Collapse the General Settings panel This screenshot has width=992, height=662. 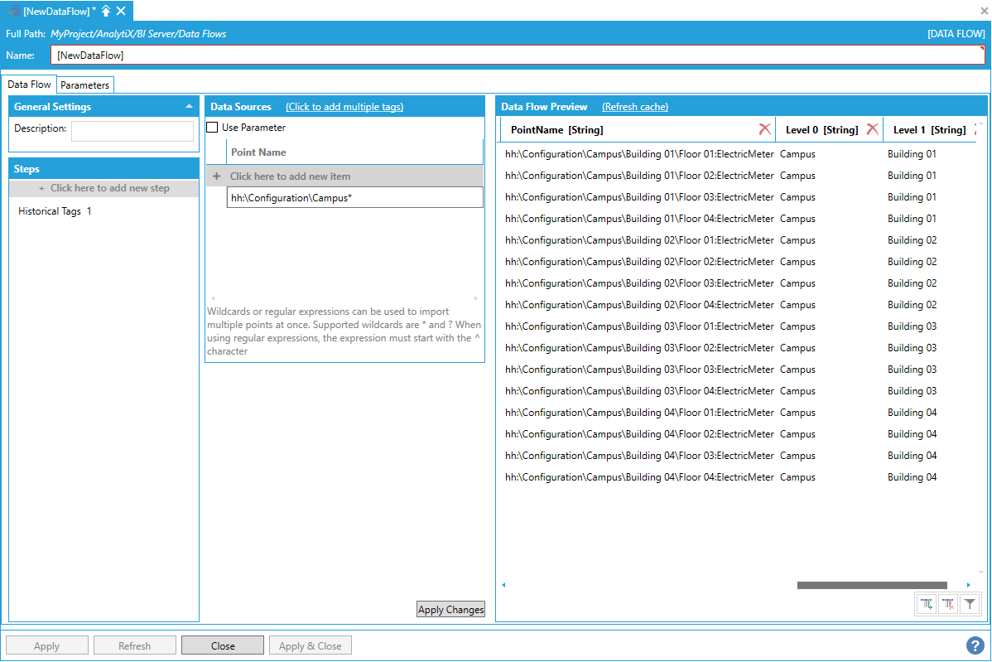(189, 107)
